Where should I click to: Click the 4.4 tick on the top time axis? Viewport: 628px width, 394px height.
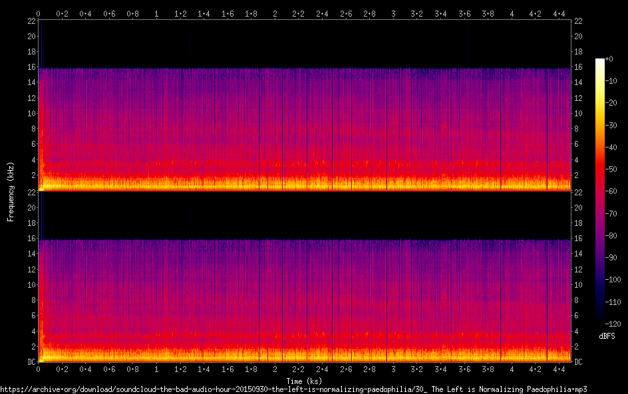point(559,13)
